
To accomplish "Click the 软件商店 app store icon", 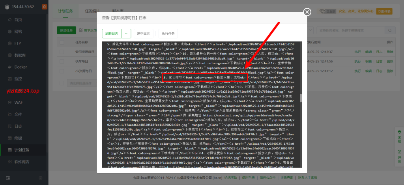I will coord(9,162).
